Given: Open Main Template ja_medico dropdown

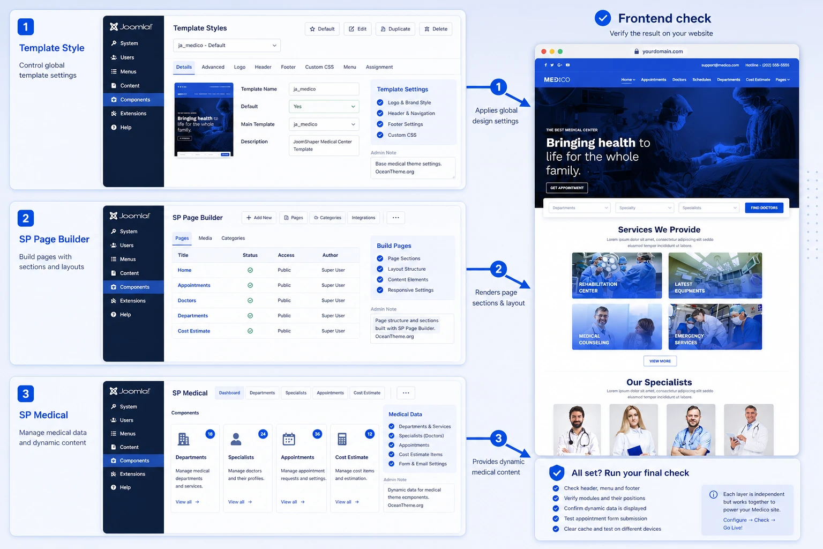Looking at the screenshot, I should click(324, 124).
